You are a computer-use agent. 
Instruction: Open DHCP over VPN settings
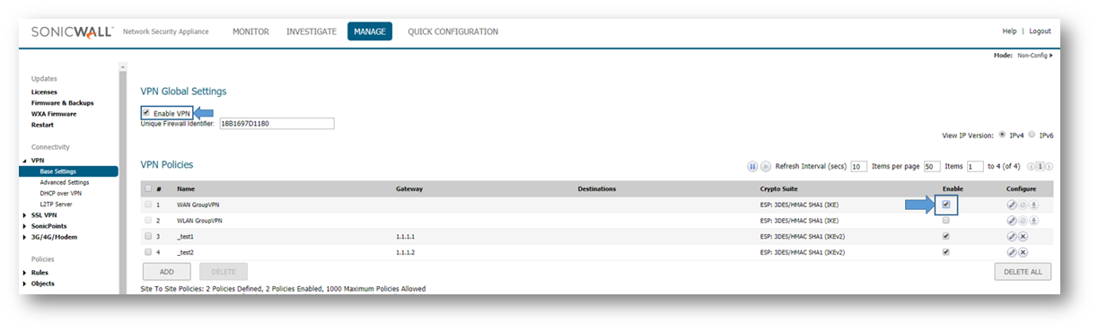(61, 193)
